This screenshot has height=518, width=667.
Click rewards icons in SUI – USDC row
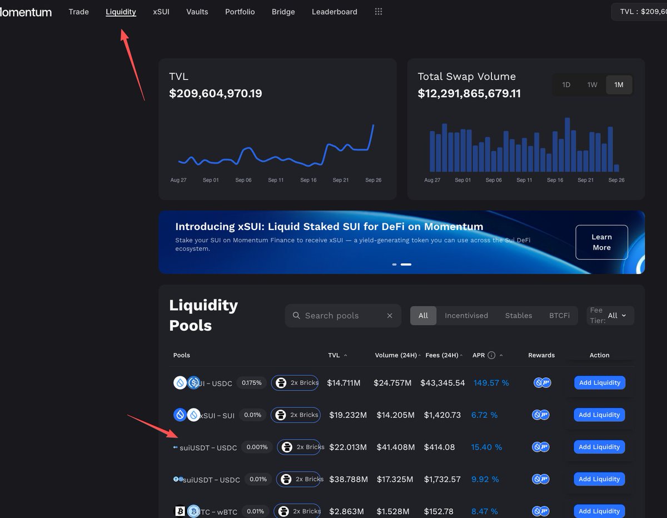542,383
